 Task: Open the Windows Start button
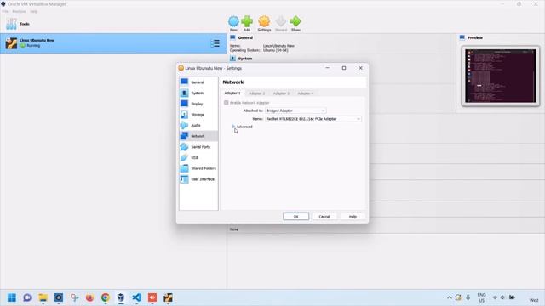[x=12, y=297]
